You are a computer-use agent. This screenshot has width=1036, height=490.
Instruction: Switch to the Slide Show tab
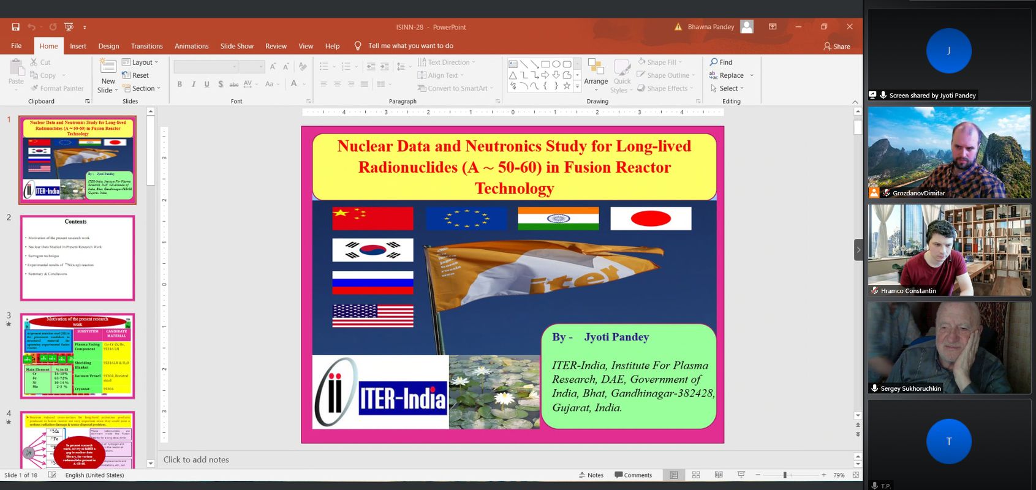[237, 46]
